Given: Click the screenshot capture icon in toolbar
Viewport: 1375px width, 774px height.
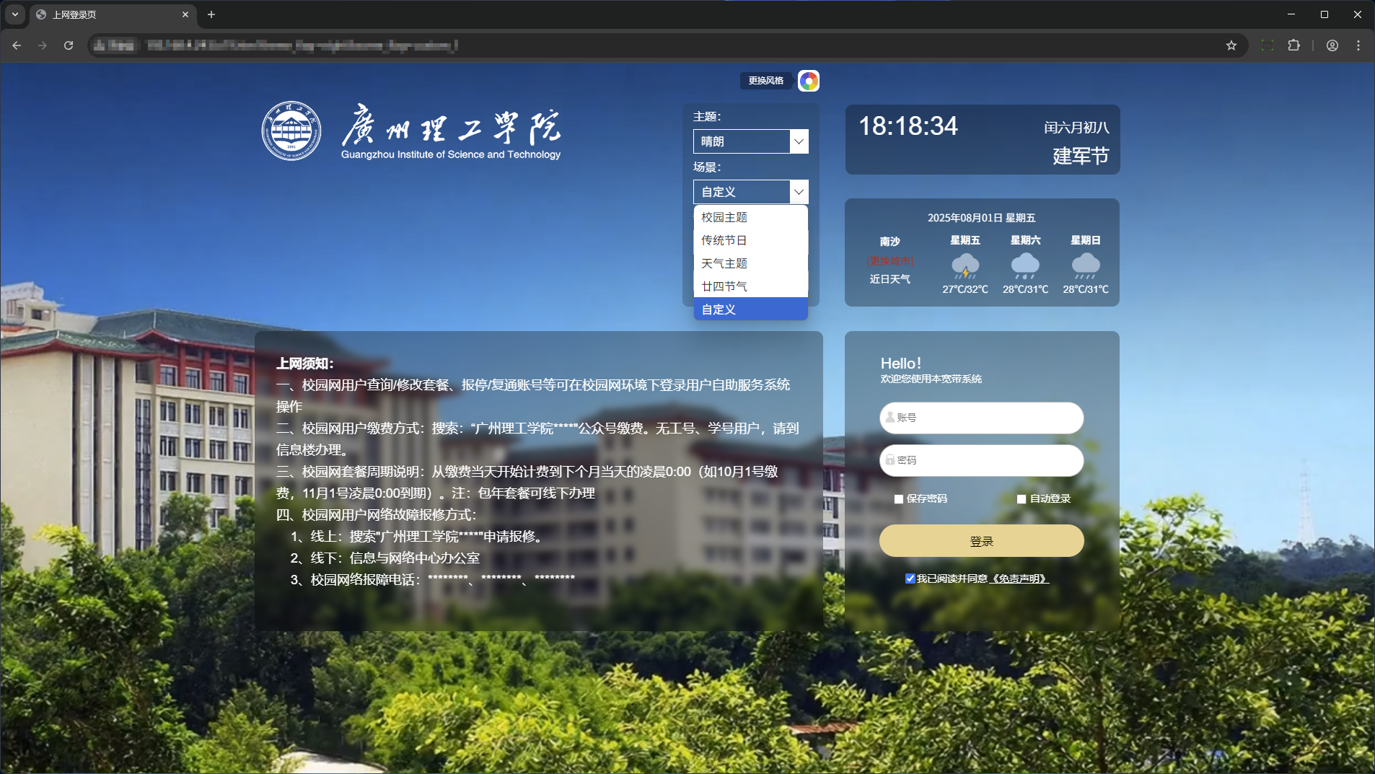Looking at the screenshot, I should pos(1268,45).
